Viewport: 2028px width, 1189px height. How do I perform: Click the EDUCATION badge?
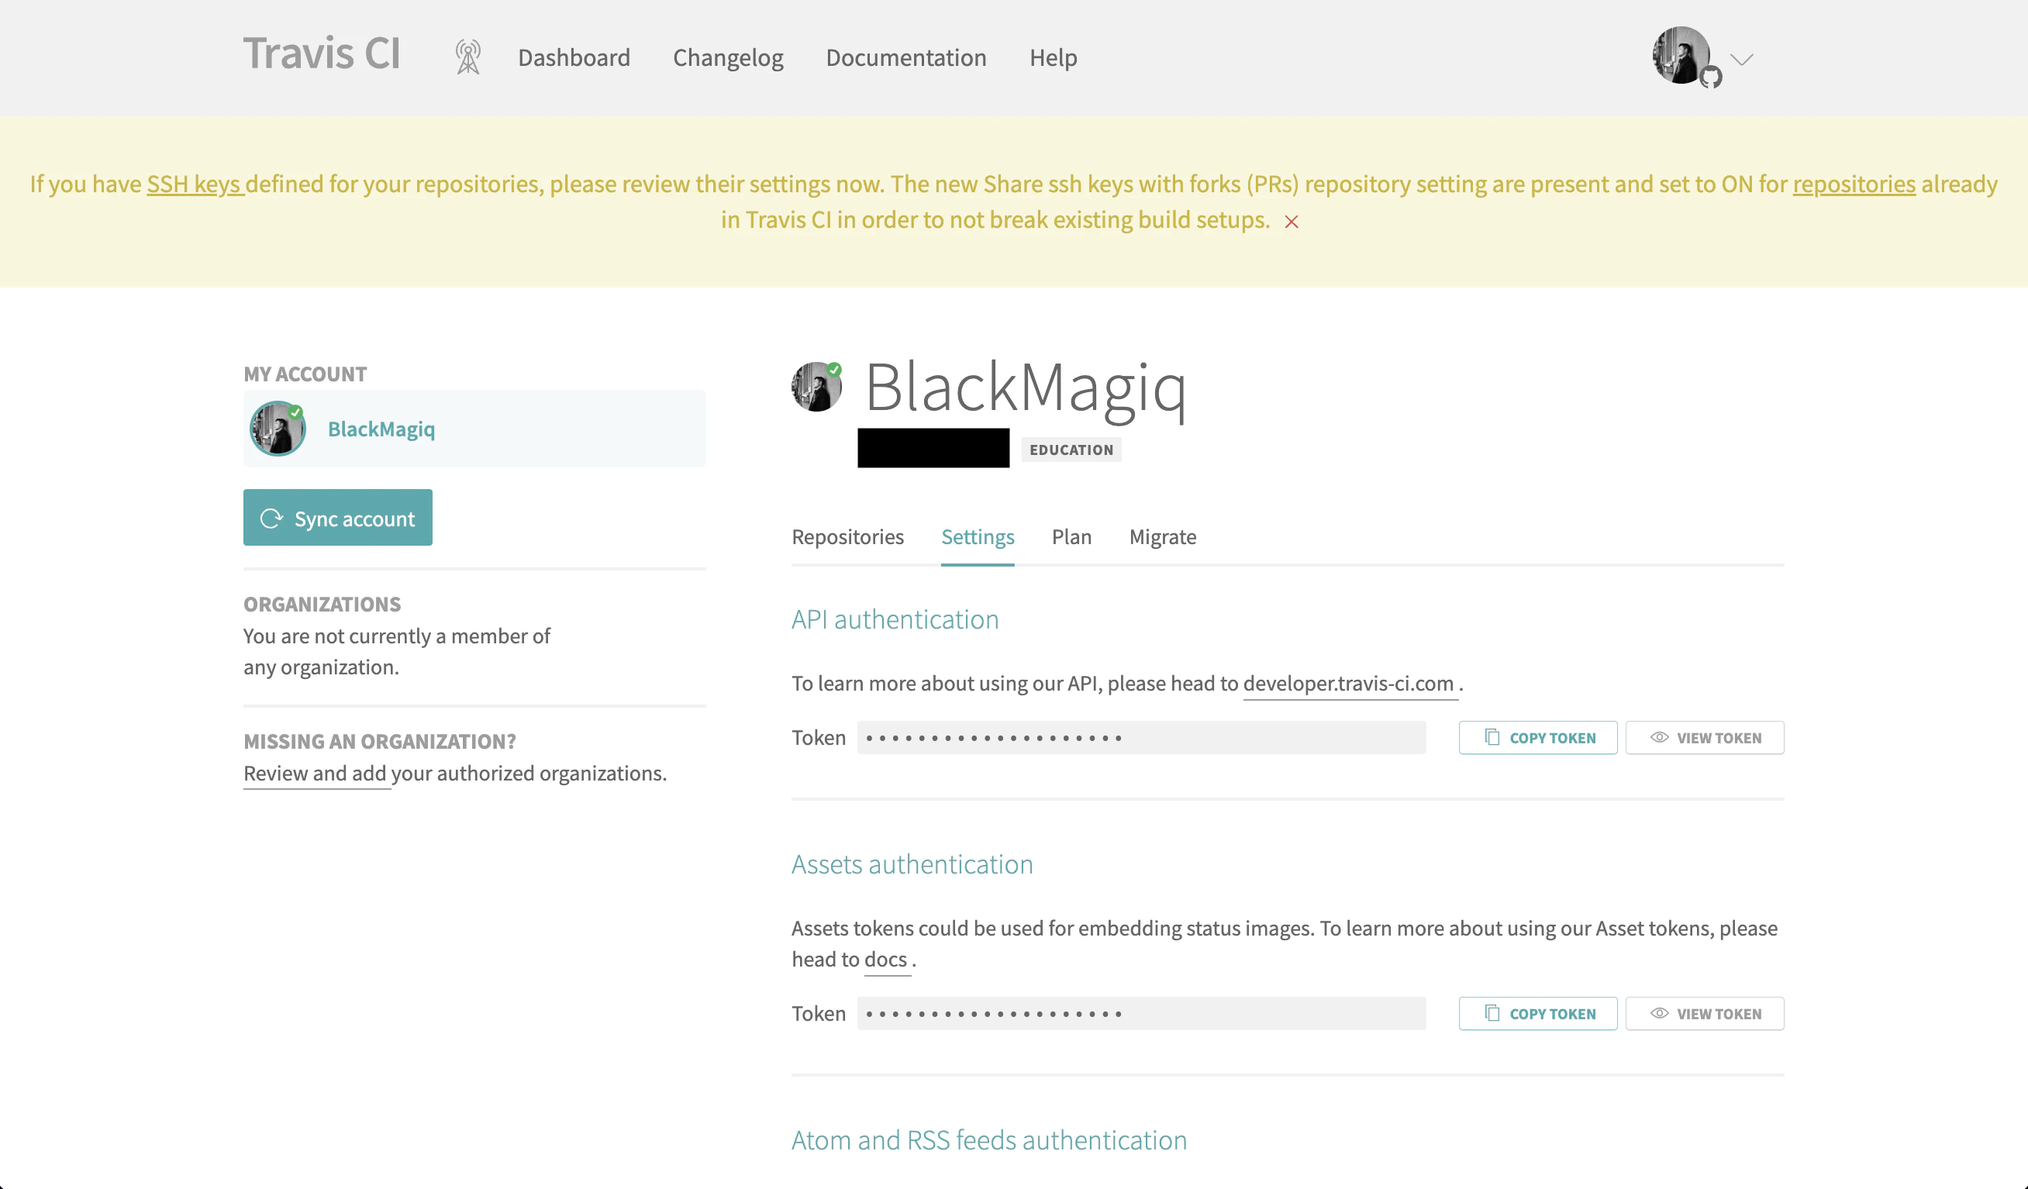tap(1071, 450)
